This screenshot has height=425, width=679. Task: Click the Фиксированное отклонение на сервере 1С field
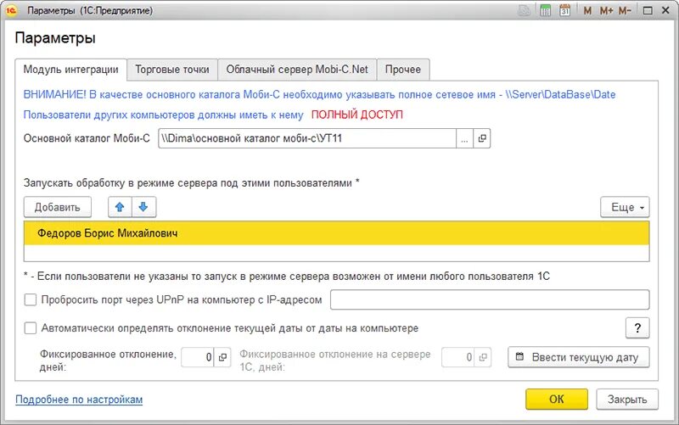tap(457, 357)
